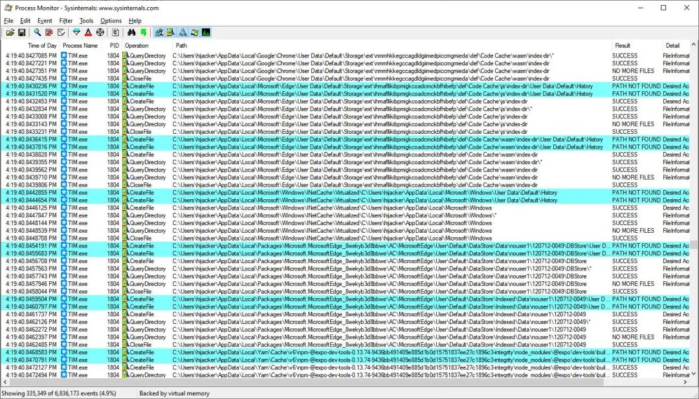Select the CloseFile row at 4:19:40.8458044 PM
Viewport: 699px width, 399px height.
click(346, 291)
